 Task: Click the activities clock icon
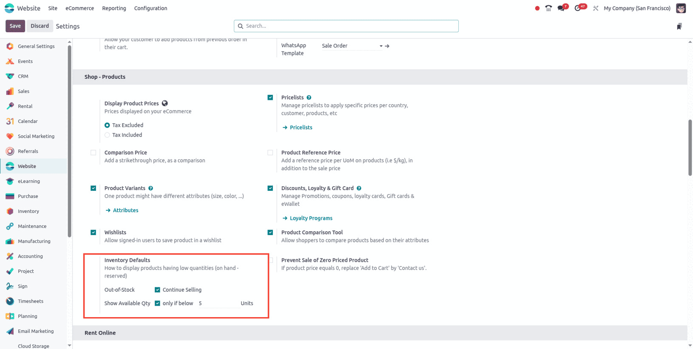pos(578,8)
